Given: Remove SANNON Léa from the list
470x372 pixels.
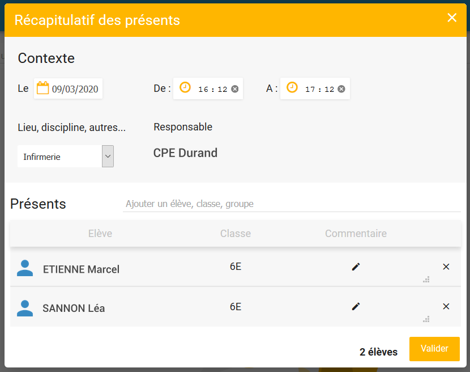Looking at the screenshot, I should (x=446, y=306).
